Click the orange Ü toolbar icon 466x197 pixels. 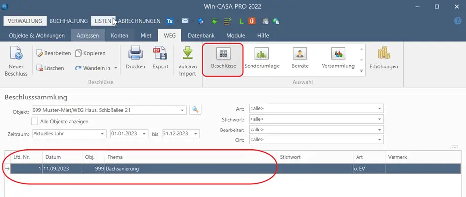pyautogui.click(x=251, y=21)
